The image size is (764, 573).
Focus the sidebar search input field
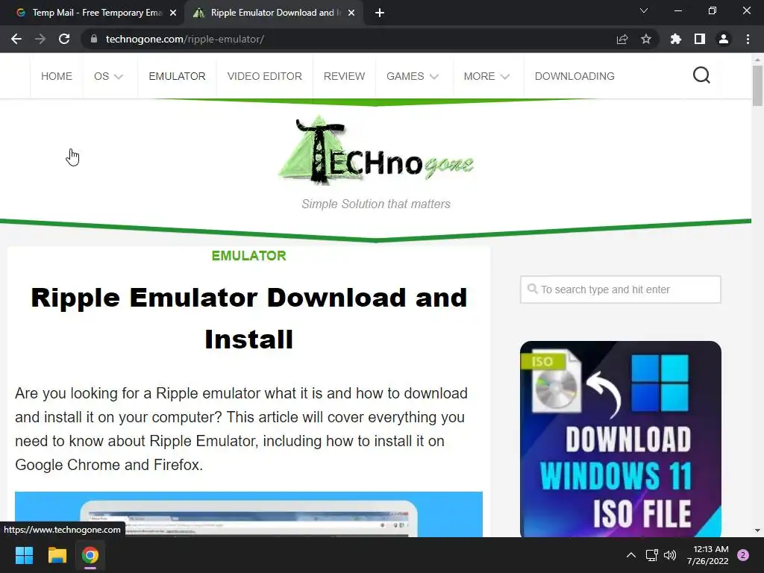coord(620,289)
